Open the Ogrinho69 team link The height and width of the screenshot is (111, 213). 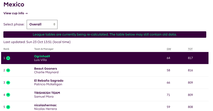(42, 56)
